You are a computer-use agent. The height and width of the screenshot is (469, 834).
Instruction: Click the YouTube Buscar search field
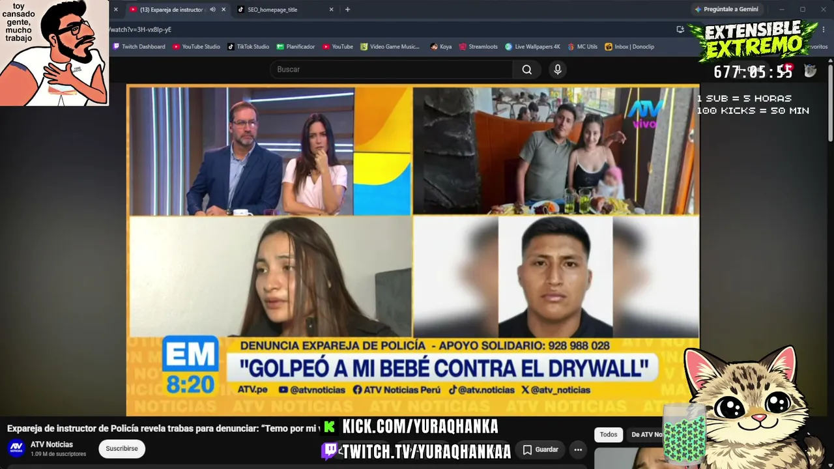click(391, 70)
